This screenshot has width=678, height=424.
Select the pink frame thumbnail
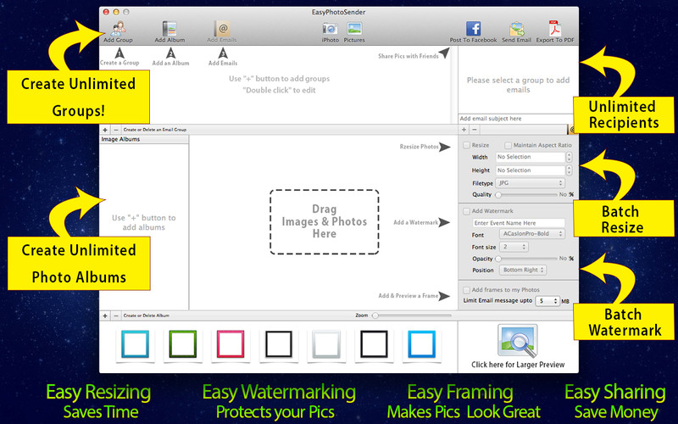click(231, 344)
